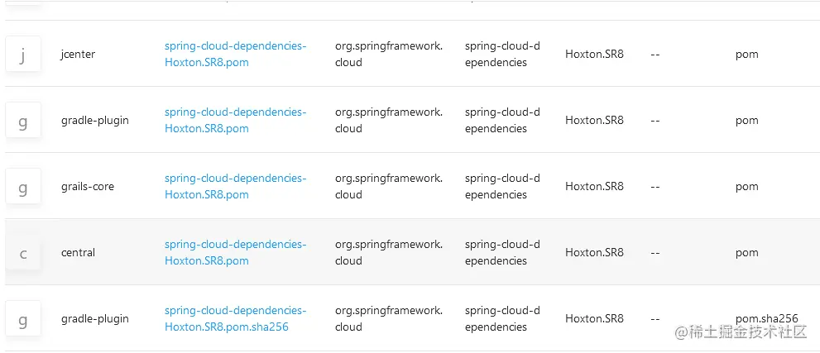Click 'g' icon in the pom.sha256 row
This screenshot has height=353, width=820.
23,319
